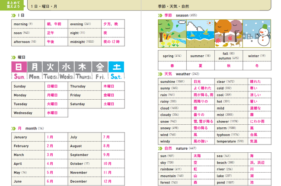Image resolution: width=281 pixels, height=186 pixels.
Task: Select the spring season illustration
Action: [172, 34]
